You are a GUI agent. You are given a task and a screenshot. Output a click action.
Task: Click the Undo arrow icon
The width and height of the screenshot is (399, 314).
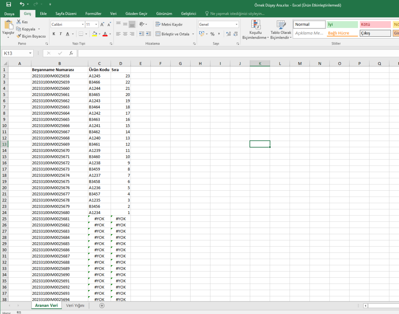coord(22,4)
